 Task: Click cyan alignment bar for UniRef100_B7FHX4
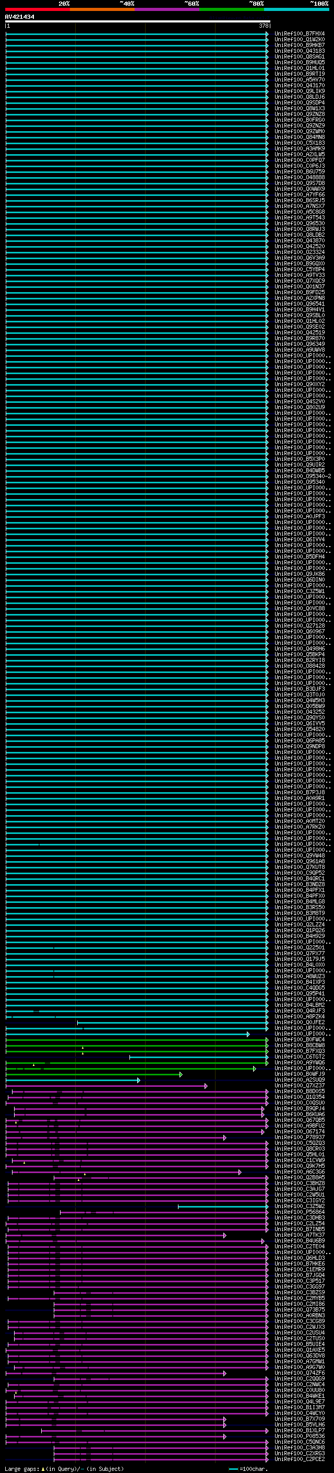[x=137, y=34]
